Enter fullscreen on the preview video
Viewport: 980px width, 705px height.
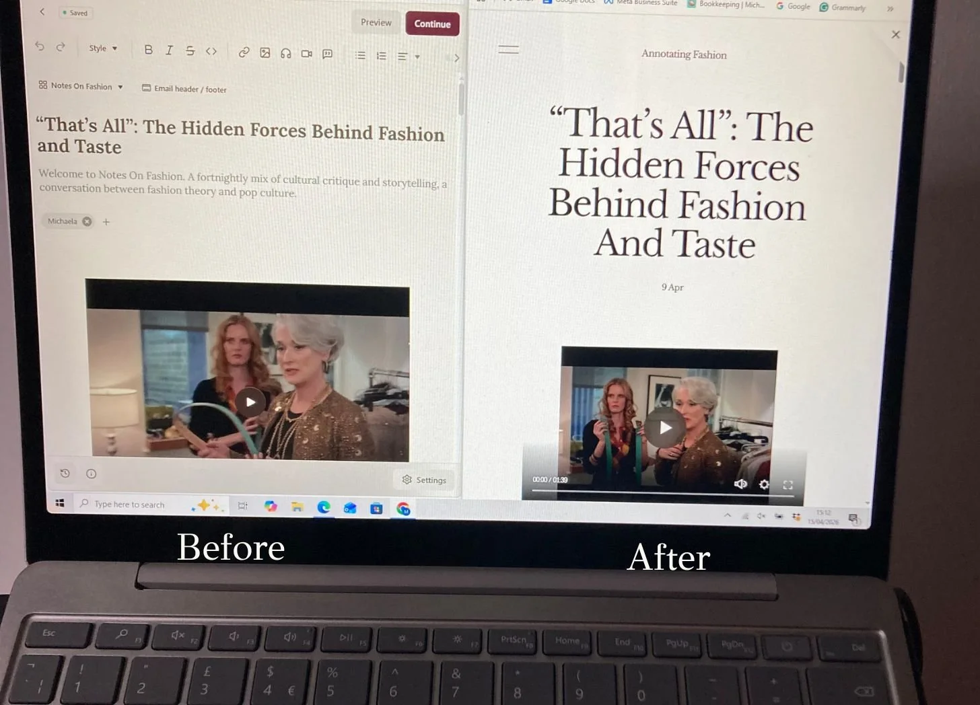(788, 485)
